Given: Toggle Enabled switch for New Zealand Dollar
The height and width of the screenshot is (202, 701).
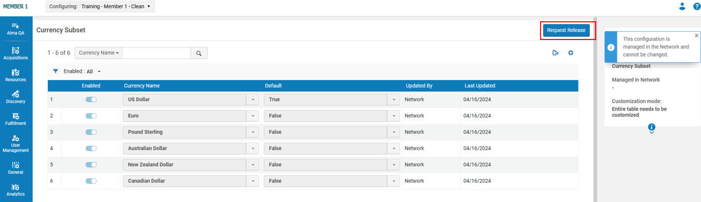Looking at the screenshot, I should (91, 165).
